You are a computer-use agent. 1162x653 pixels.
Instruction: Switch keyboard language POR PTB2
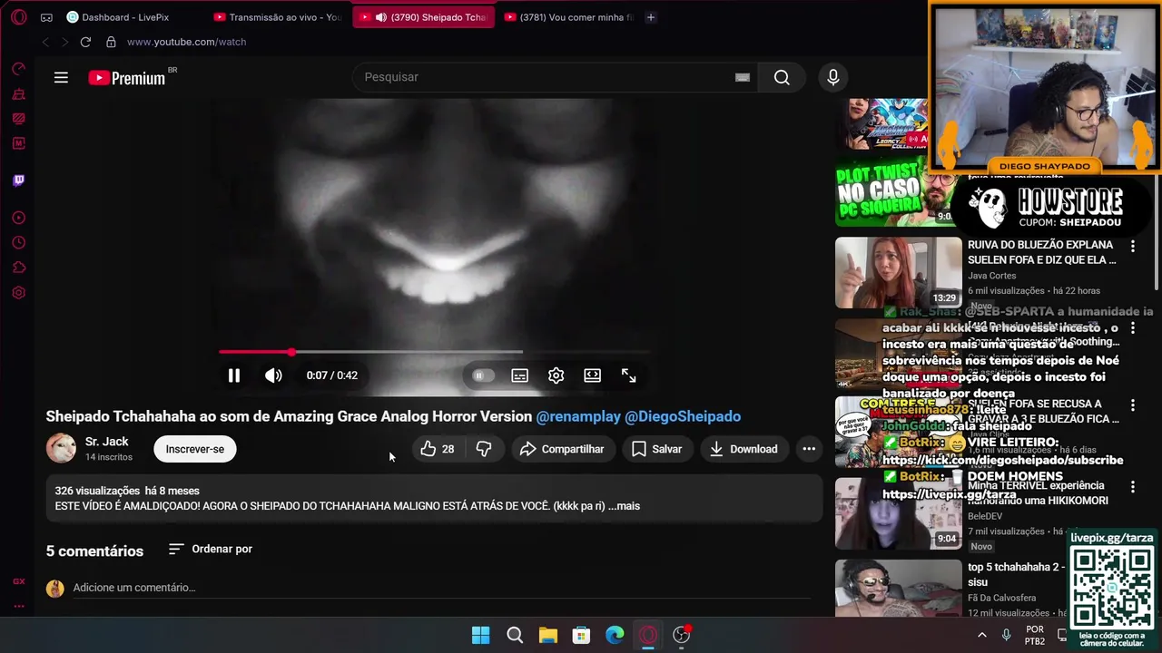coord(1035,635)
